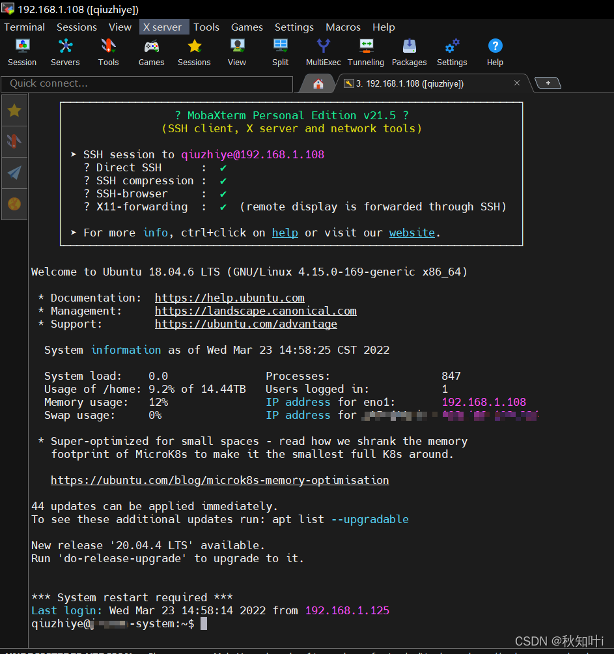Open the Tools menu
The image size is (614, 654).
(206, 27)
